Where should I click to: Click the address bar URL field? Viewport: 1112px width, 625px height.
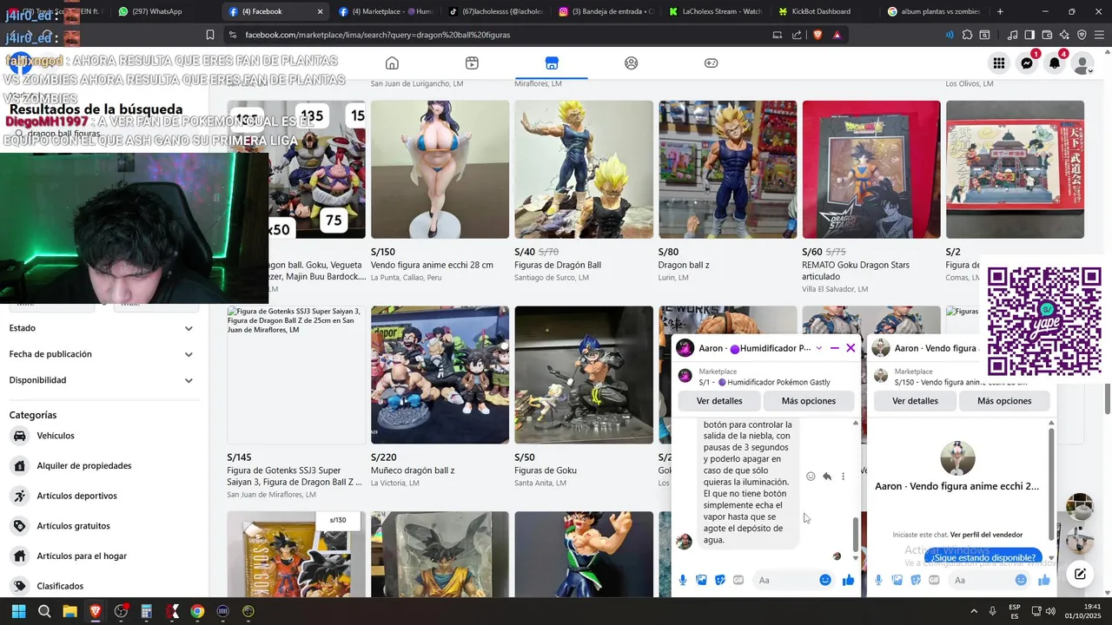tap(500, 35)
